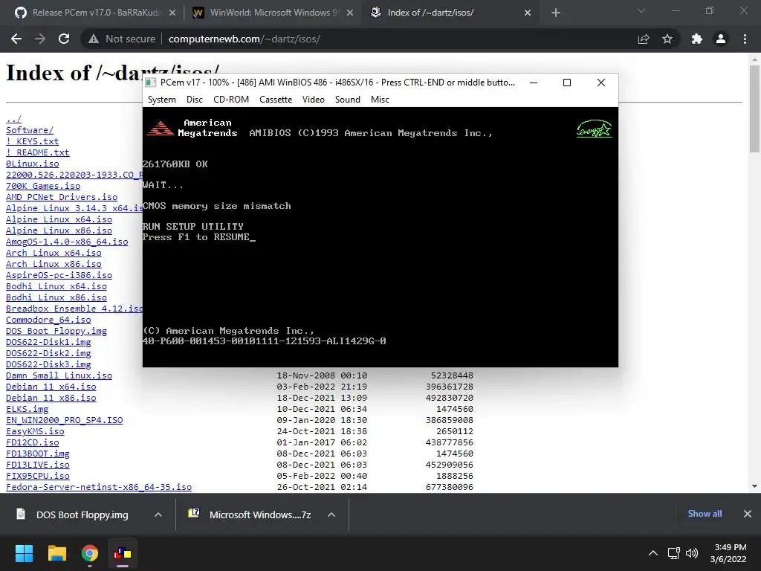The width and height of the screenshot is (761, 571).
Task: Download Debian_11_x86.iso
Action: (51, 399)
